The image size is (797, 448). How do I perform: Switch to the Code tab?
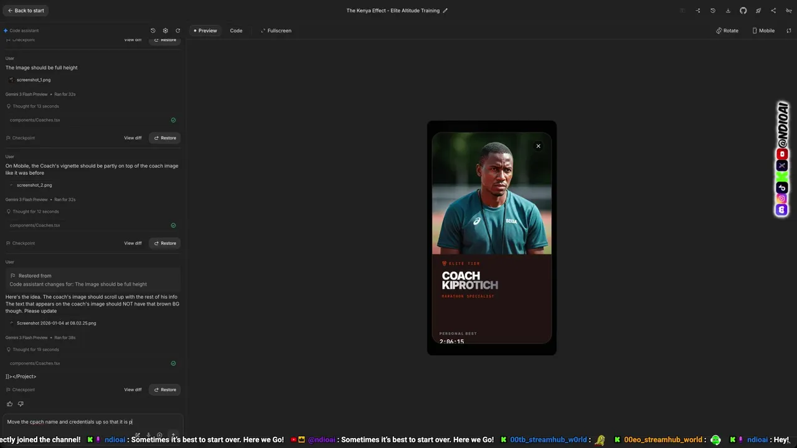coord(236,30)
